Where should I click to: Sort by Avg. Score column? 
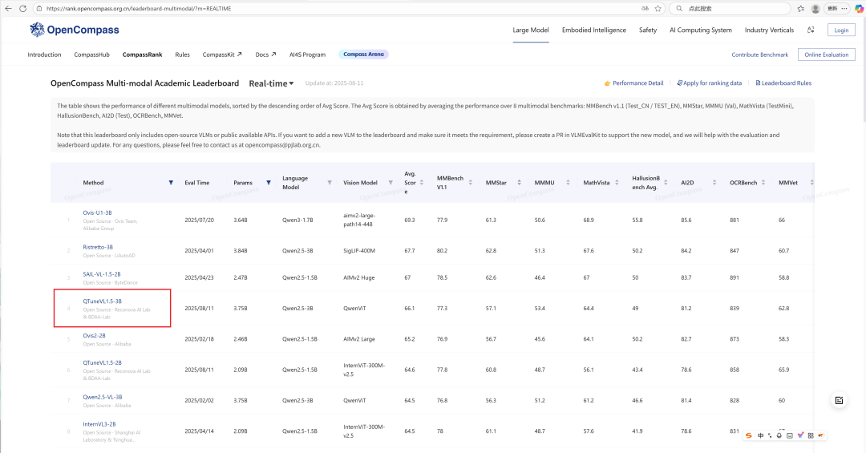pyautogui.click(x=422, y=182)
